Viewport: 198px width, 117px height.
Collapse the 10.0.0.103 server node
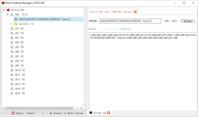click(x=4, y=10)
